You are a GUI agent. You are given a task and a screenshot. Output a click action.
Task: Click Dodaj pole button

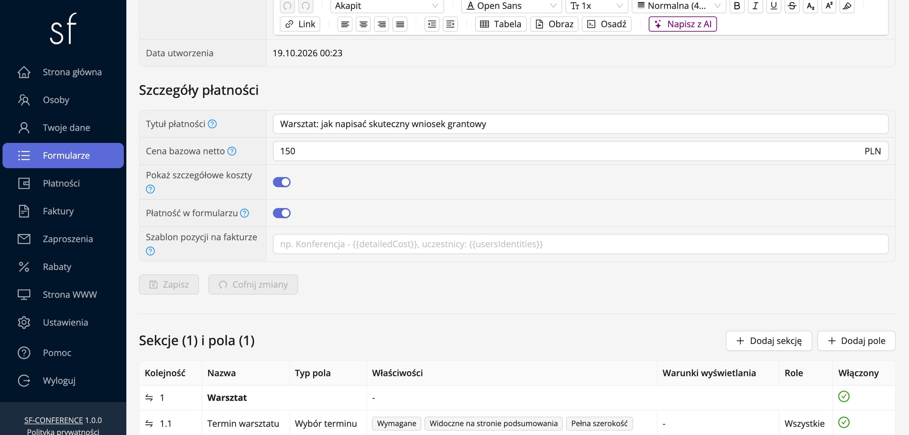pos(856,341)
